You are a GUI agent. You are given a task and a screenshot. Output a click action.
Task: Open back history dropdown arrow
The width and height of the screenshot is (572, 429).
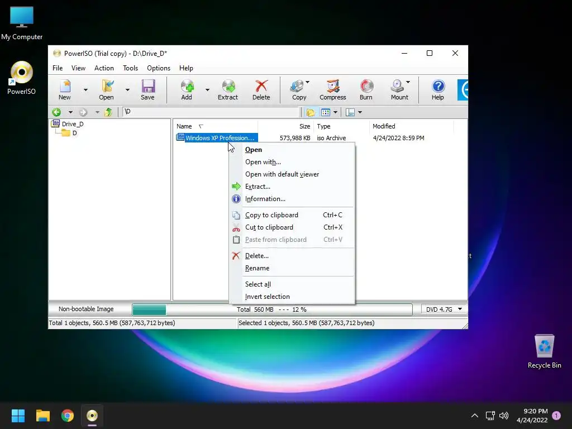click(x=70, y=112)
